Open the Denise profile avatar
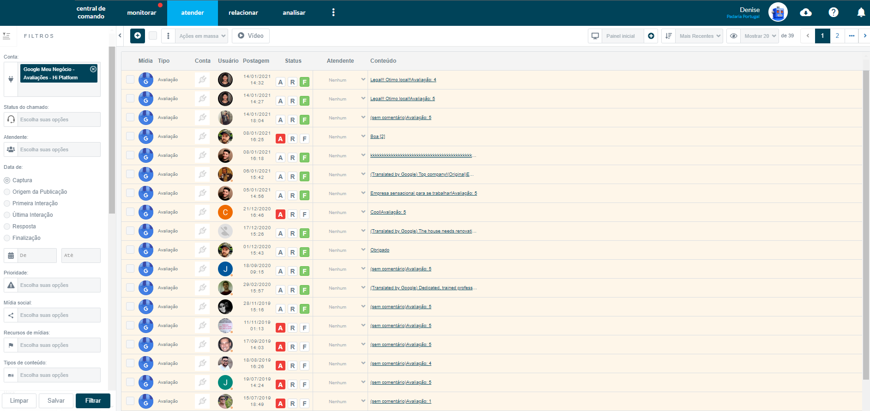The image size is (870, 411). (x=778, y=12)
